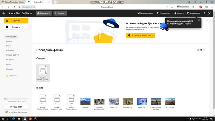Open the Windows Start menu
The width and height of the screenshot is (215, 121).
3,119
